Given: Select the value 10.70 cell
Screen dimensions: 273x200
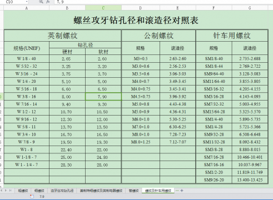Looking at the screenshot, I should pyautogui.click(x=67, y=112).
